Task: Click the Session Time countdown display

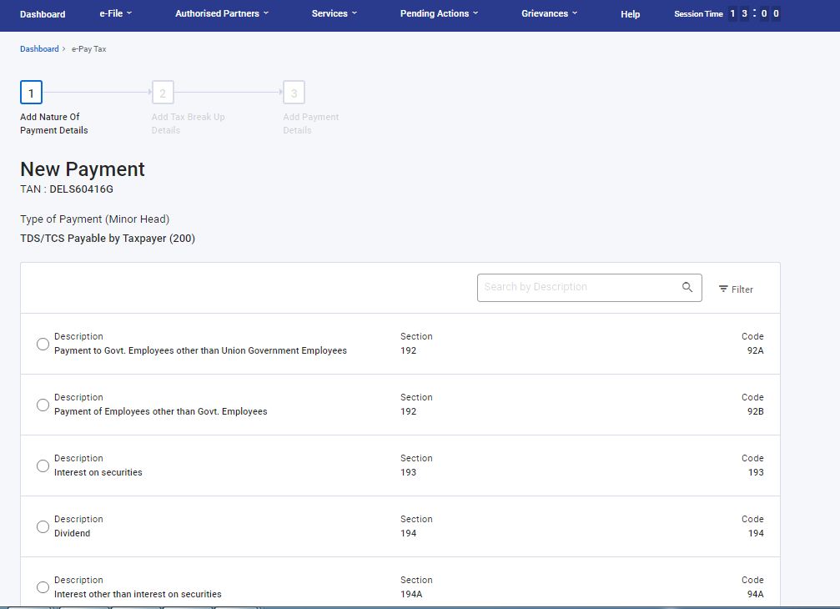Action: click(x=754, y=14)
